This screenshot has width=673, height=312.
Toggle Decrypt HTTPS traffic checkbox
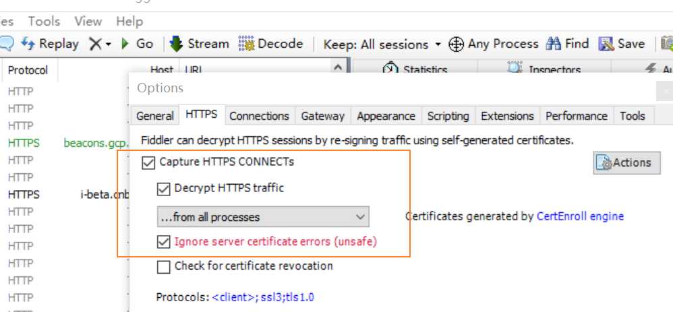coord(163,189)
